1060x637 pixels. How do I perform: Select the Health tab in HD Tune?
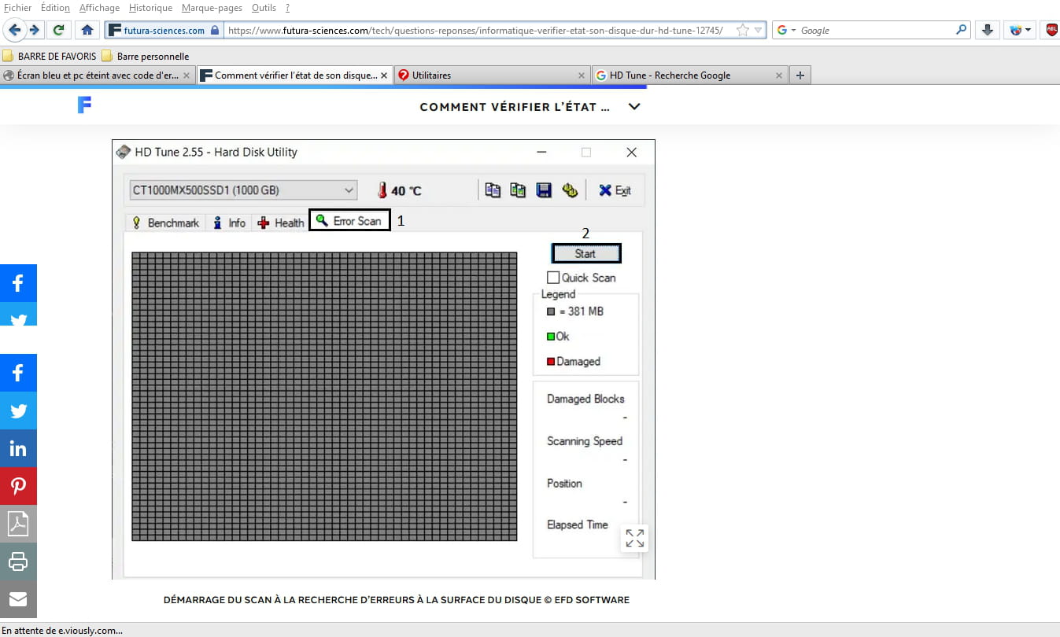tap(281, 223)
